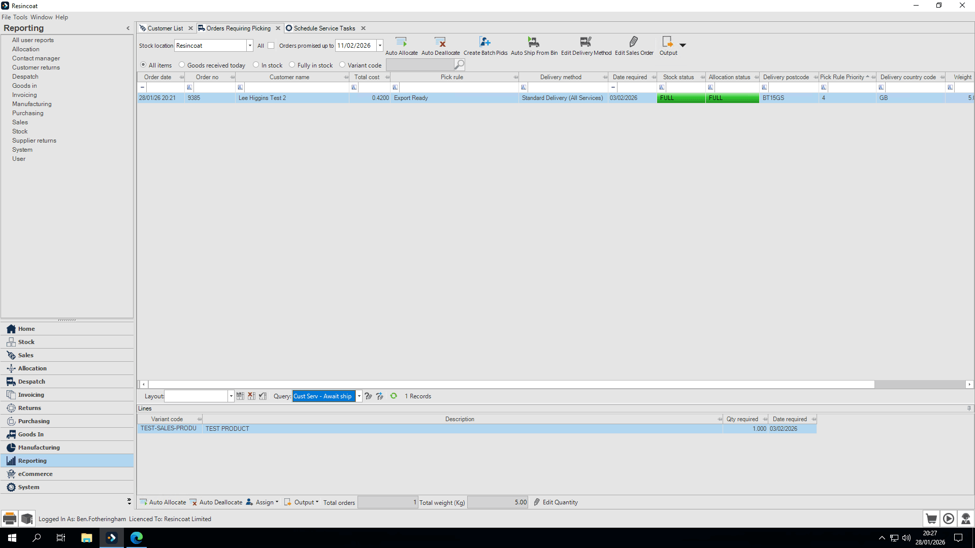Viewport: 975px width, 548px height.
Task: Open the Window menu
Action: click(42, 17)
